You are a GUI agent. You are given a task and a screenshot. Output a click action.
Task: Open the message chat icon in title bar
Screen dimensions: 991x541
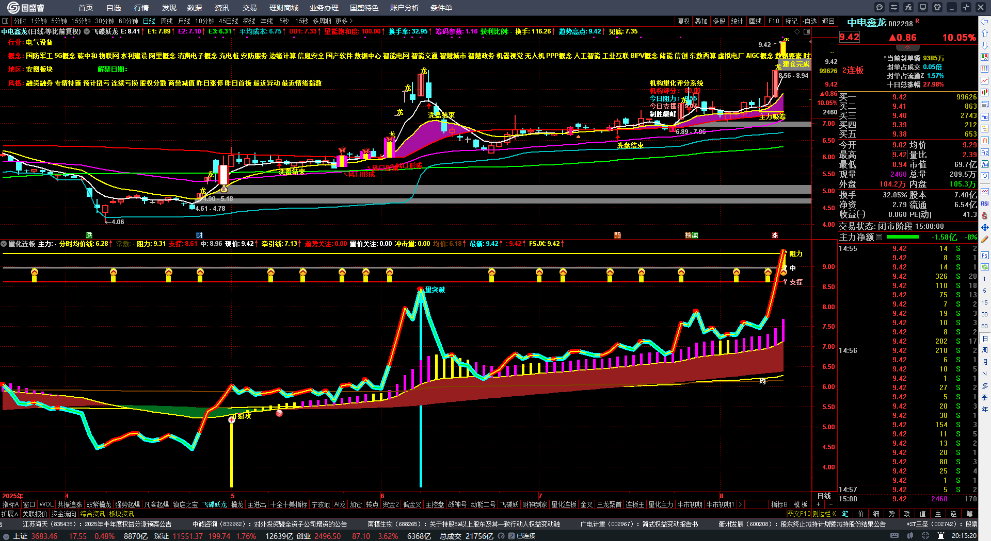click(x=880, y=7)
